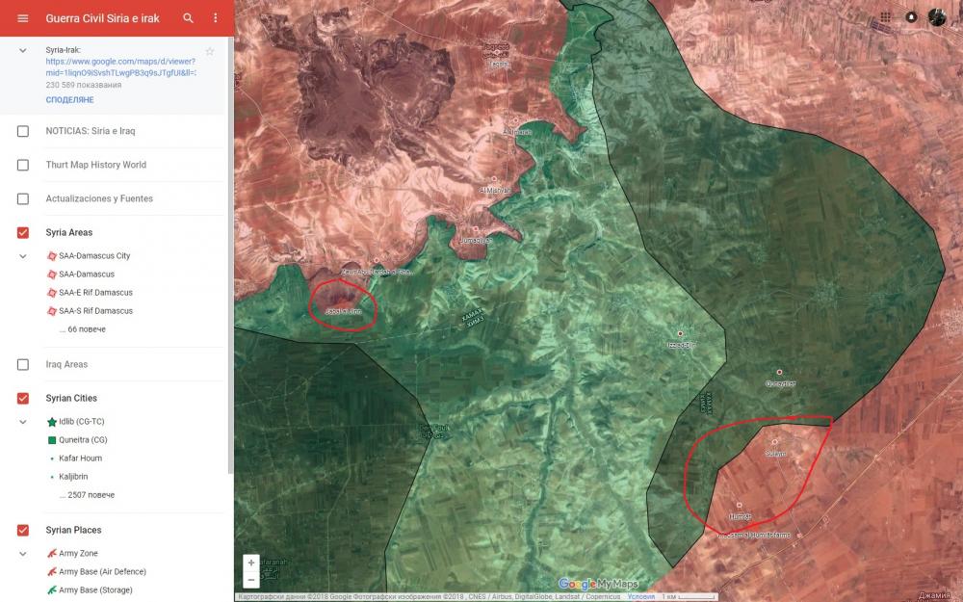Open the Google Maps viewer link

pos(119,66)
